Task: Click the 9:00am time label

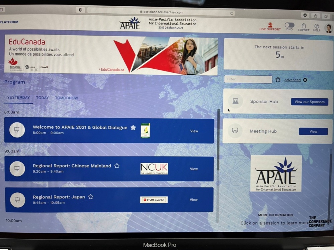Action: coord(12,151)
